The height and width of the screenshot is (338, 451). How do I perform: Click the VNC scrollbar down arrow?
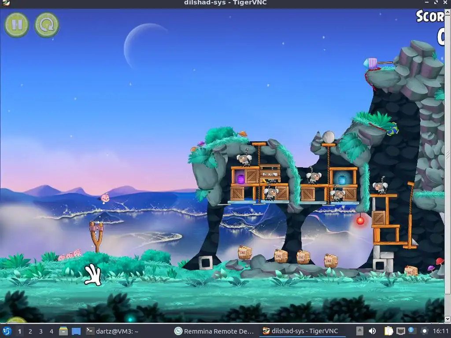click(447, 319)
